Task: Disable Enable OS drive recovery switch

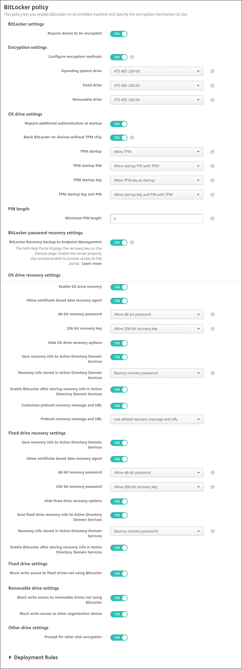Action: point(119,287)
